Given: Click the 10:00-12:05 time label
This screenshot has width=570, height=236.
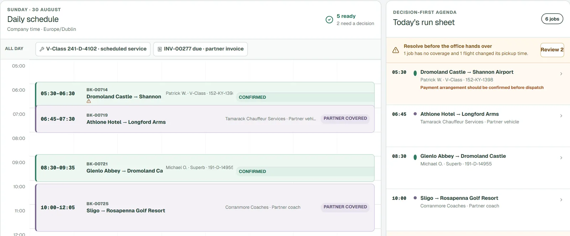Looking at the screenshot, I should pos(58,208).
